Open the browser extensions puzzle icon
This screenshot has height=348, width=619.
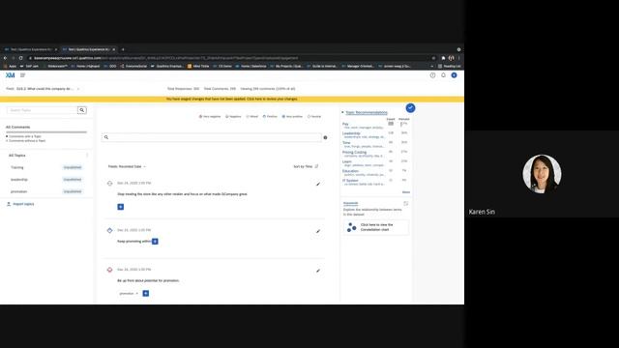(x=443, y=58)
